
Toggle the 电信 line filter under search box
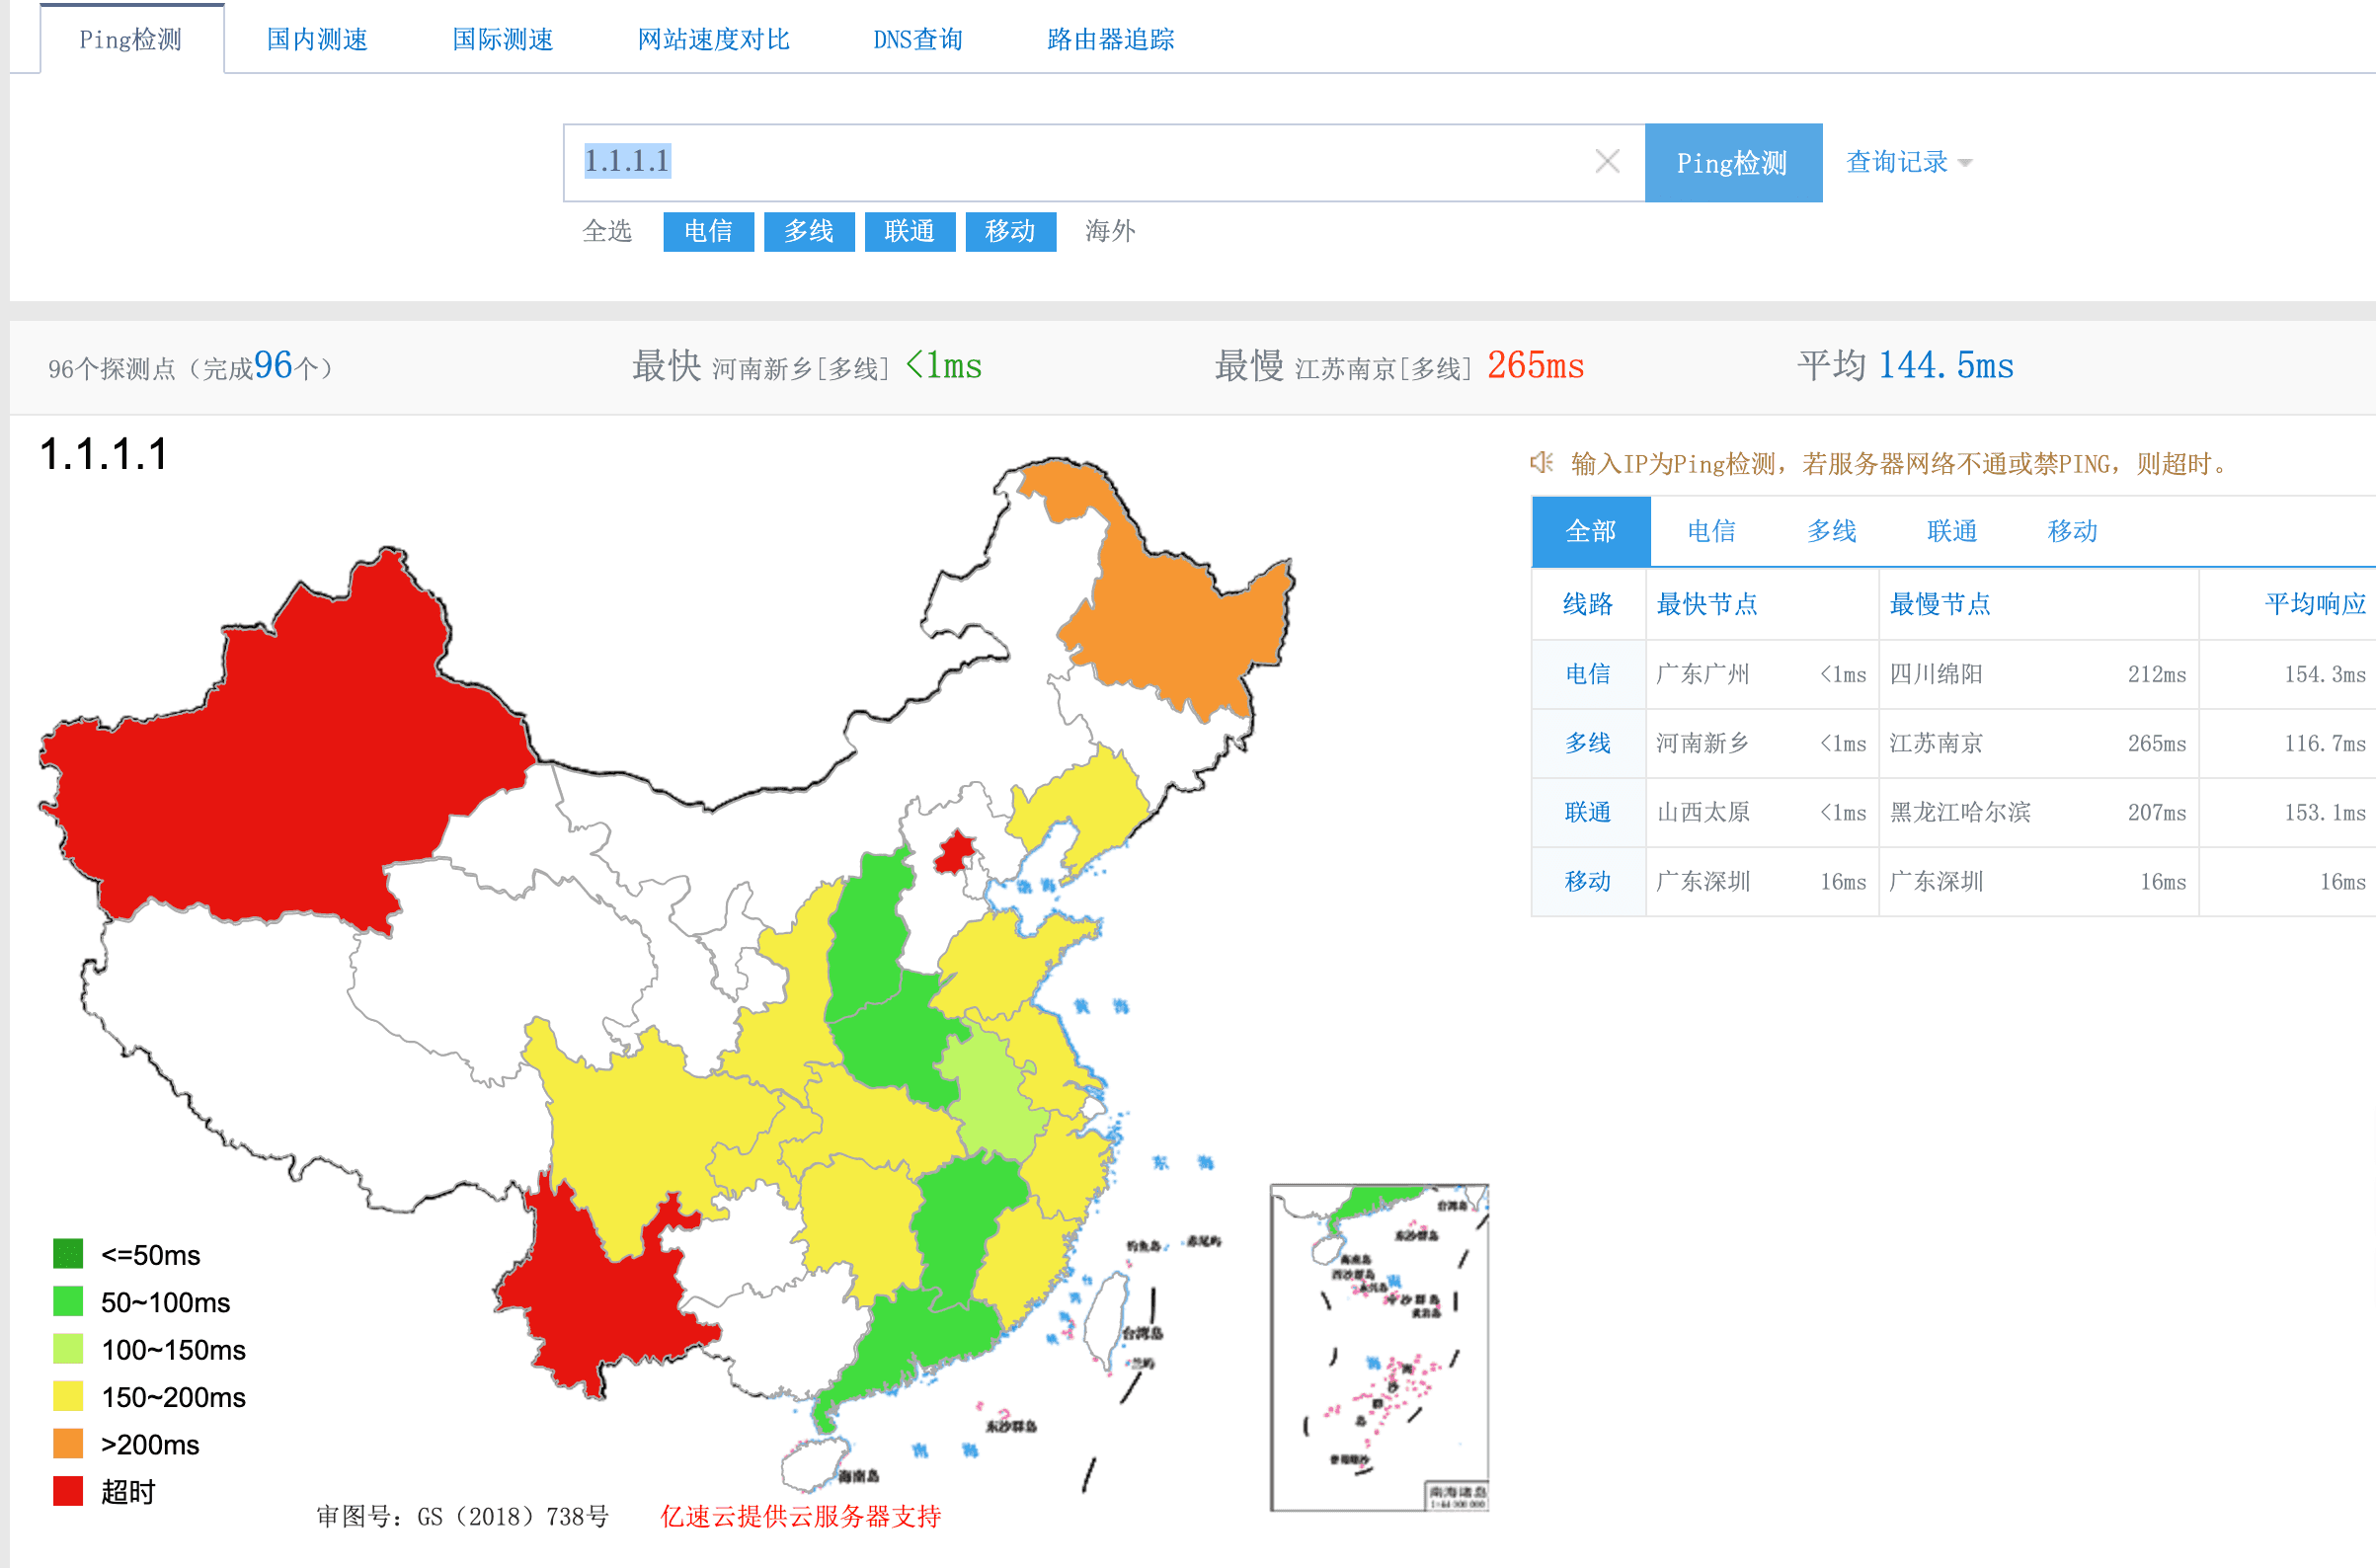click(708, 232)
